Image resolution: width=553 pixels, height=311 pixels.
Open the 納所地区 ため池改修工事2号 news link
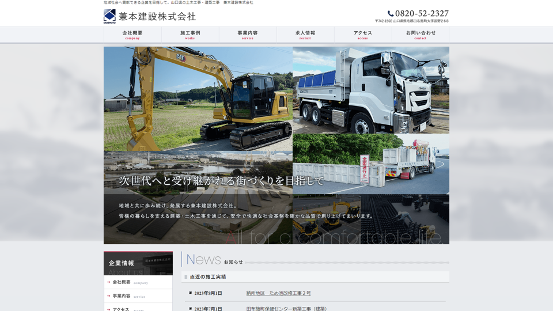pyautogui.click(x=278, y=293)
